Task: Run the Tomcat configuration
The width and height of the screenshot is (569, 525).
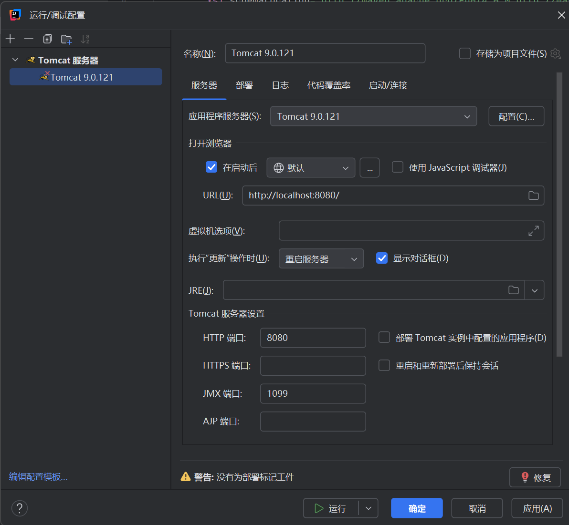Action: (x=331, y=508)
